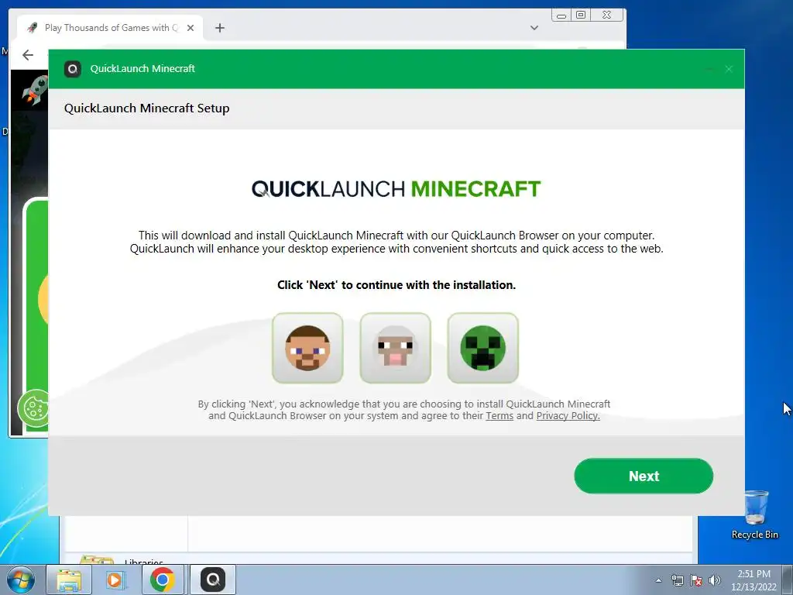This screenshot has width=793, height=595.
Task: Click the QuickLaunch logo in title bar
Action: [73, 69]
